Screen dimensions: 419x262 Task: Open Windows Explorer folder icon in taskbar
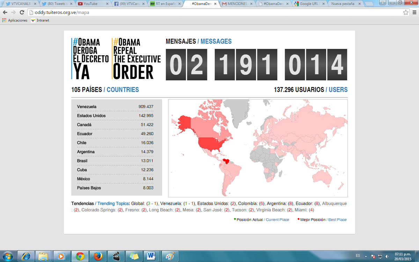44,256
